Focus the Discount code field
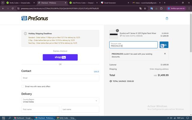192x120 pixels. (133, 45)
